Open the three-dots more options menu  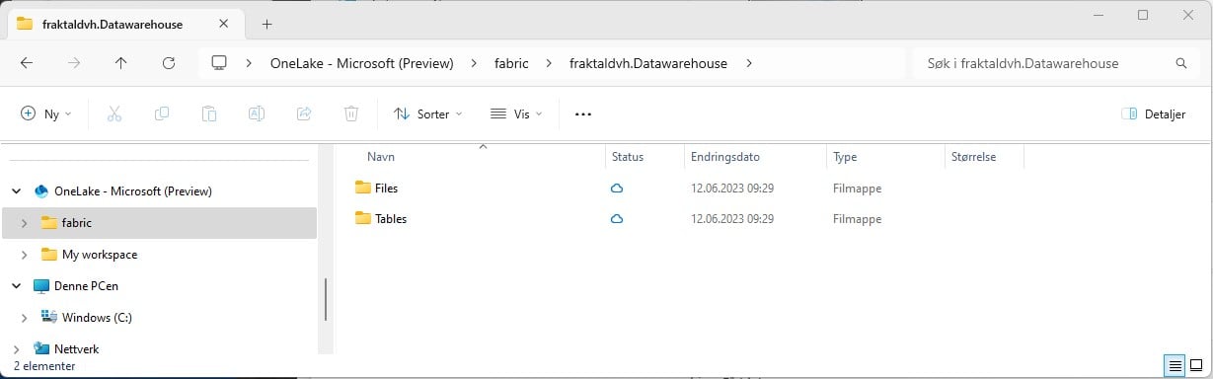click(582, 114)
